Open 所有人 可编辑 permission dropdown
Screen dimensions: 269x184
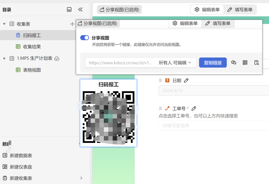tap(175, 63)
